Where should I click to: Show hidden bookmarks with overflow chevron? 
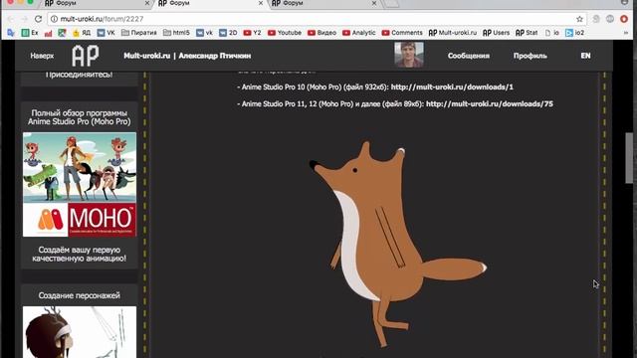tap(626, 33)
